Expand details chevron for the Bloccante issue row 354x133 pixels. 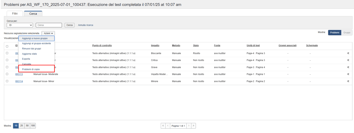pyautogui.click(x=348, y=53)
